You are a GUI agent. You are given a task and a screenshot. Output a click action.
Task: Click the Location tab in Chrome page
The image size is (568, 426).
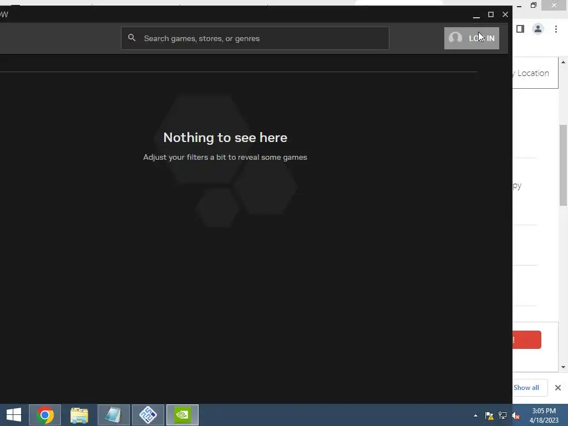pyautogui.click(x=535, y=73)
